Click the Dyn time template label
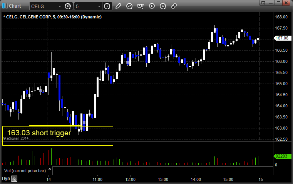The width and height of the screenshot is (293, 184). pos(6,179)
